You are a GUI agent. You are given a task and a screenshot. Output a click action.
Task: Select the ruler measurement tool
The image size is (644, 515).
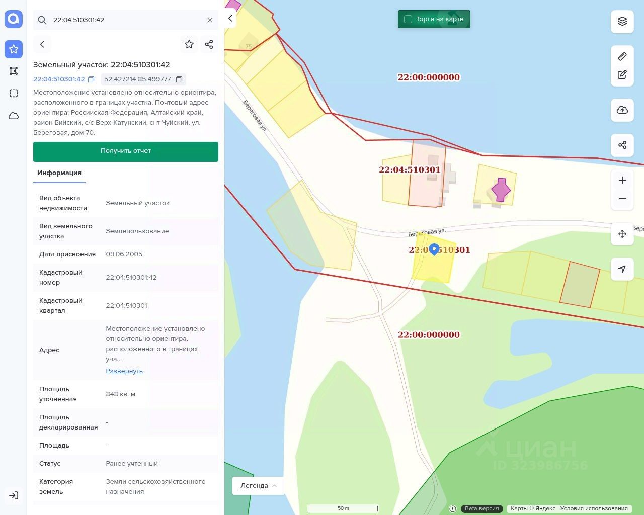tap(622, 56)
